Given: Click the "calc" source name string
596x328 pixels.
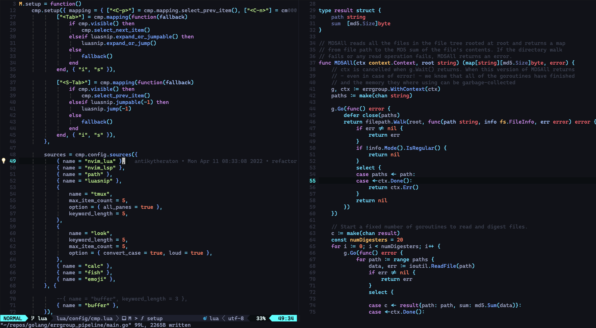Looking at the screenshot, I should tap(94, 266).
